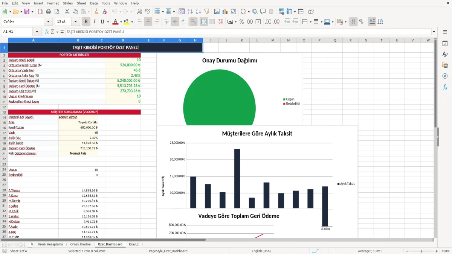This screenshot has width=452, height=254.
Task: Click the formula input line
Action: [248, 32]
